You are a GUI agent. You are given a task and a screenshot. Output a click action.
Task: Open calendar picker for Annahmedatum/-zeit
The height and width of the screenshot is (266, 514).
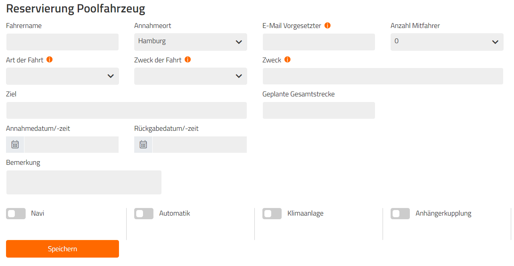15,144
